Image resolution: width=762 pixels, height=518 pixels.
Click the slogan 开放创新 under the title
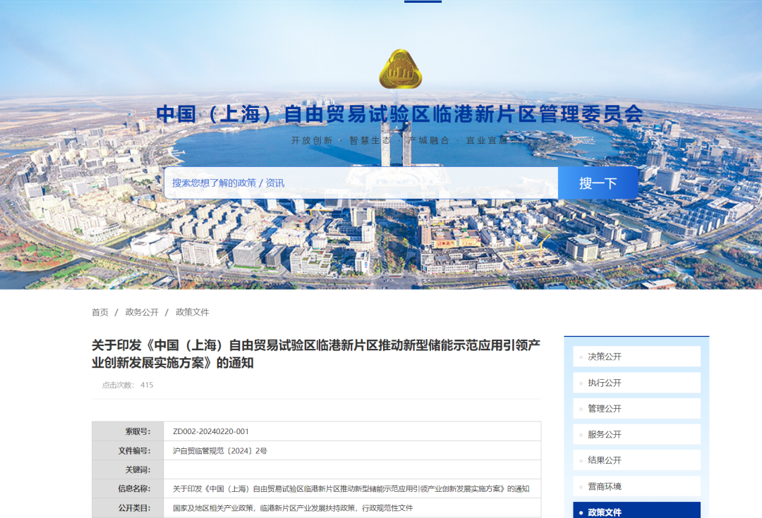[x=312, y=140]
